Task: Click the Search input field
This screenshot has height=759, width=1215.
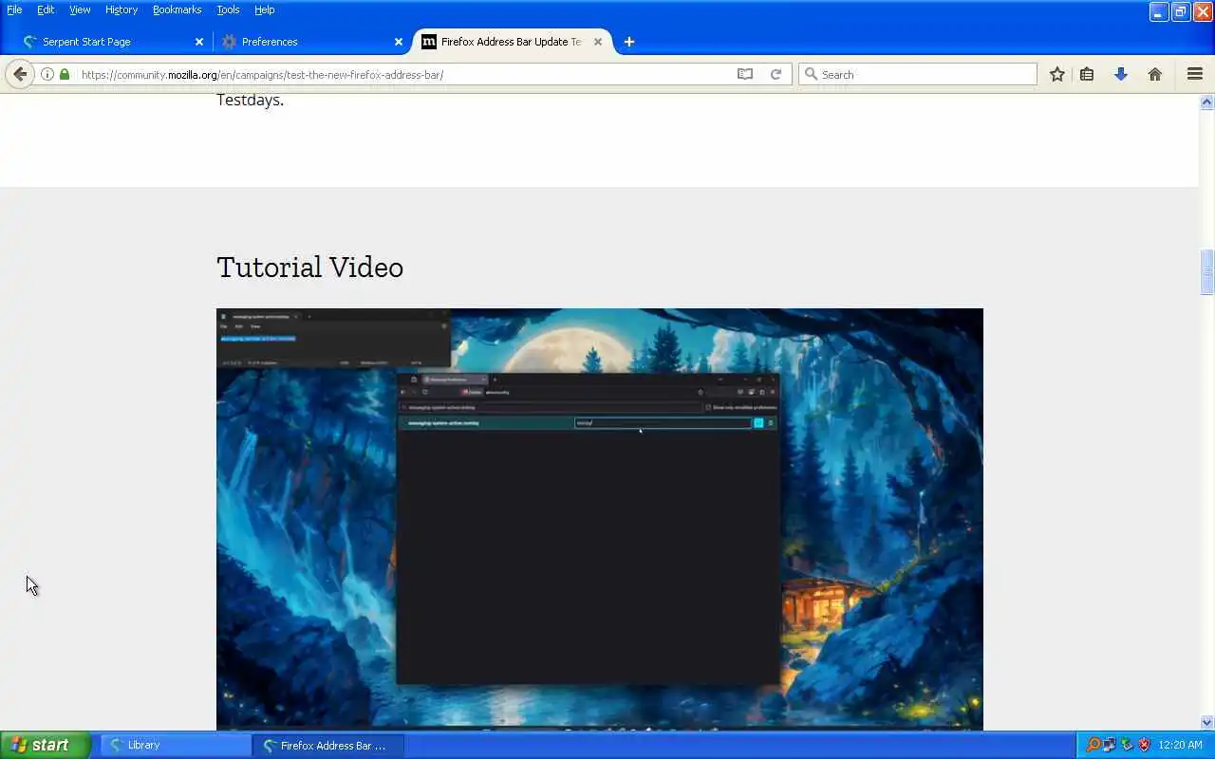Action: (917, 74)
